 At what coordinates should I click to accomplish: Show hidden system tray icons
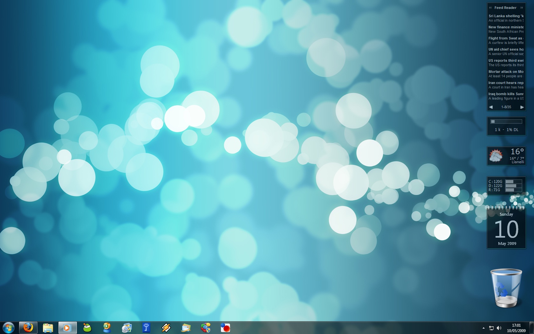[x=483, y=328]
